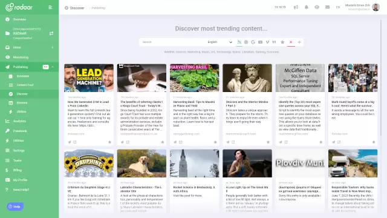Open LinkedIn leads article in new window
Screen dimensions: 387x218
pyautogui.click(x=75, y=142)
